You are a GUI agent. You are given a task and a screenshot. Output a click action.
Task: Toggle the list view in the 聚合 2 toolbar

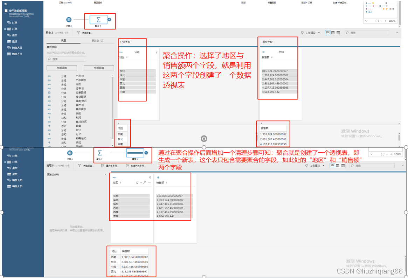[338, 33]
